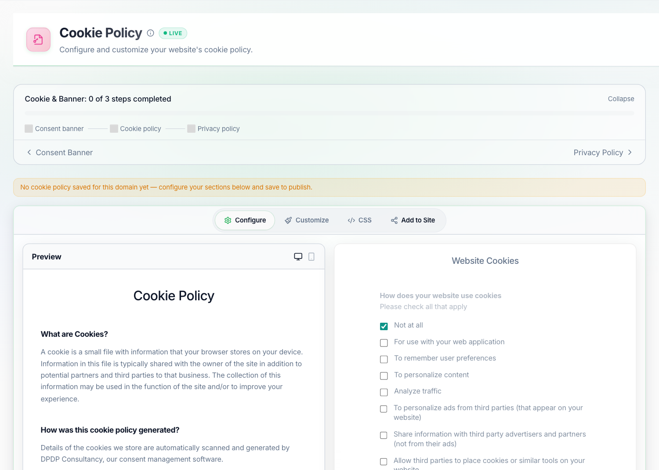The height and width of the screenshot is (470, 659).
Task: Continue to Privacy Policy
Action: click(x=603, y=153)
